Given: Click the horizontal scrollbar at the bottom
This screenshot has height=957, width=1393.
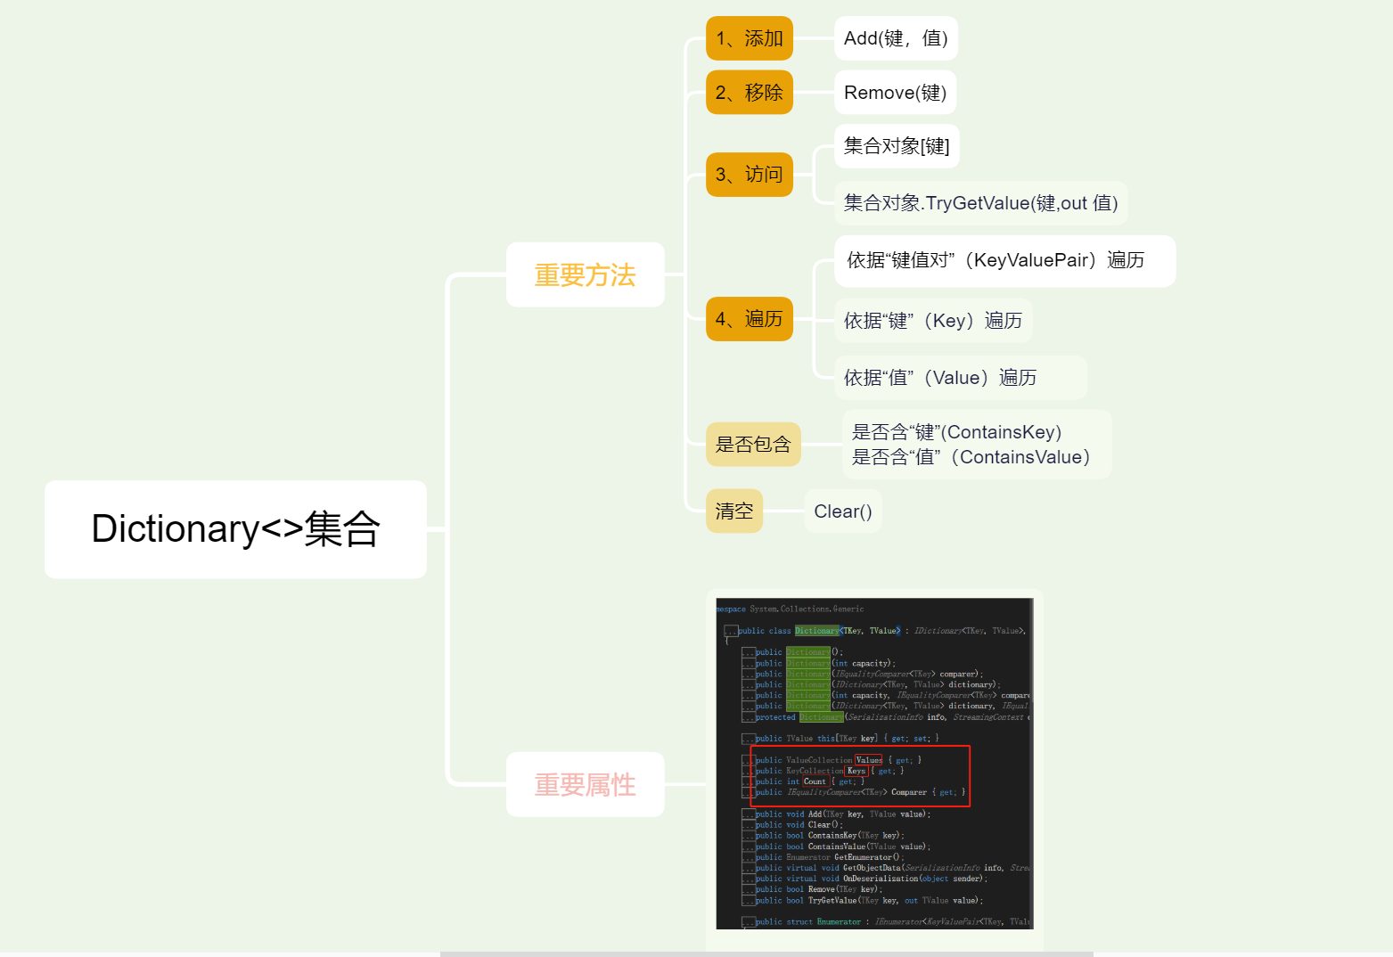Looking at the screenshot, I should [x=766, y=953].
